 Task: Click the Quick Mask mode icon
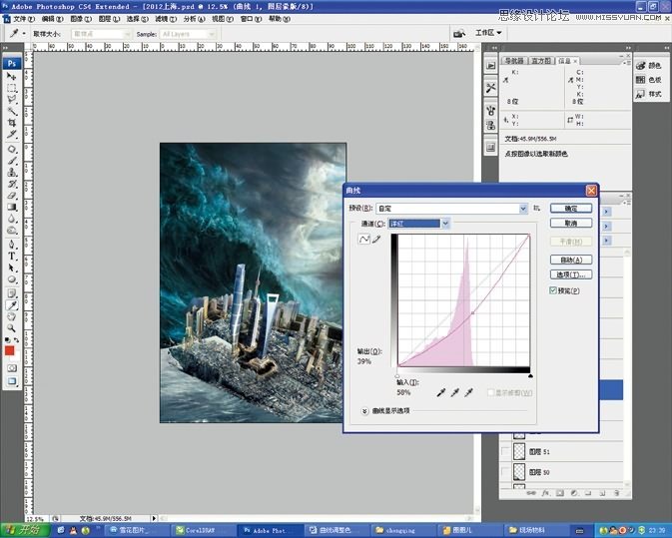12,368
